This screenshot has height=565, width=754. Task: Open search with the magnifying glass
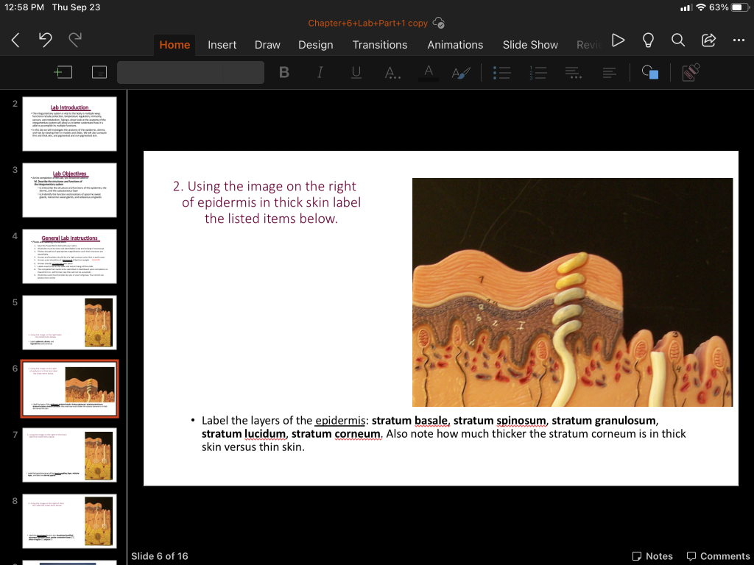point(678,40)
